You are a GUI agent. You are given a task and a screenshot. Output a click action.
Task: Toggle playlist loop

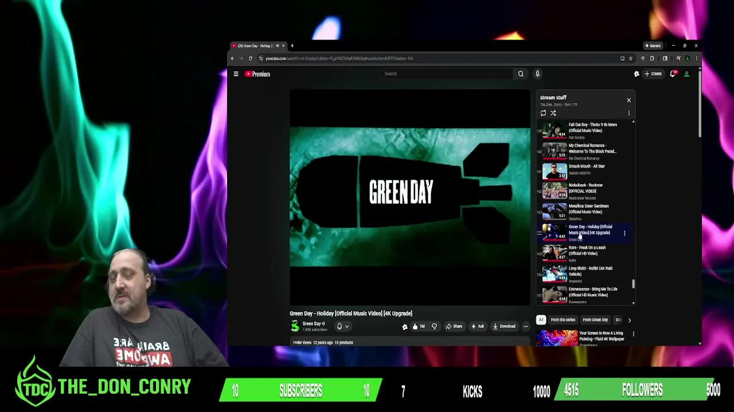click(543, 113)
